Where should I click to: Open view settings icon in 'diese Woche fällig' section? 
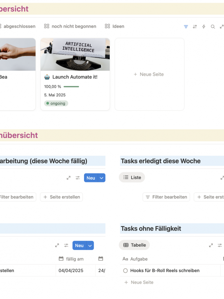pos(78,178)
